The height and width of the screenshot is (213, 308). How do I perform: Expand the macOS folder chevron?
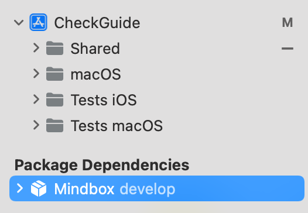pyautogui.click(x=36, y=73)
